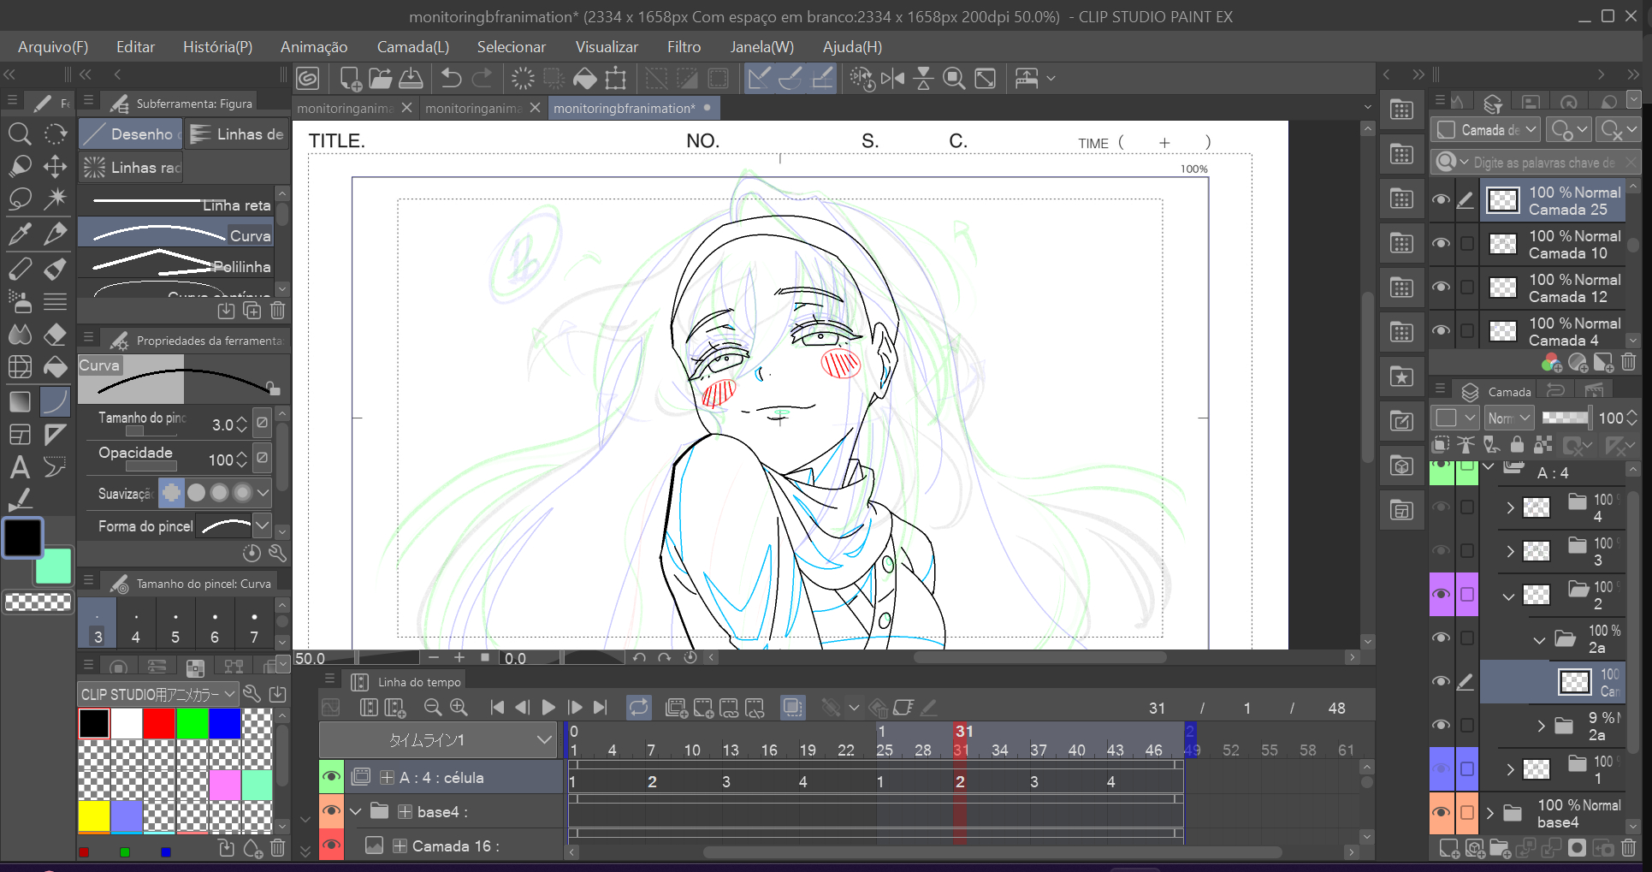Image resolution: width=1652 pixels, height=872 pixels.
Task: Pick the red swatch in color set
Action: pos(158,723)
